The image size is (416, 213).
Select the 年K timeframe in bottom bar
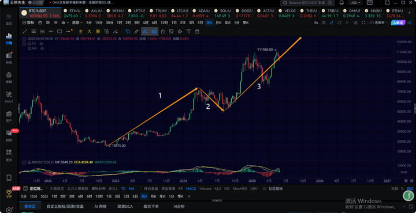click(162, 197)
